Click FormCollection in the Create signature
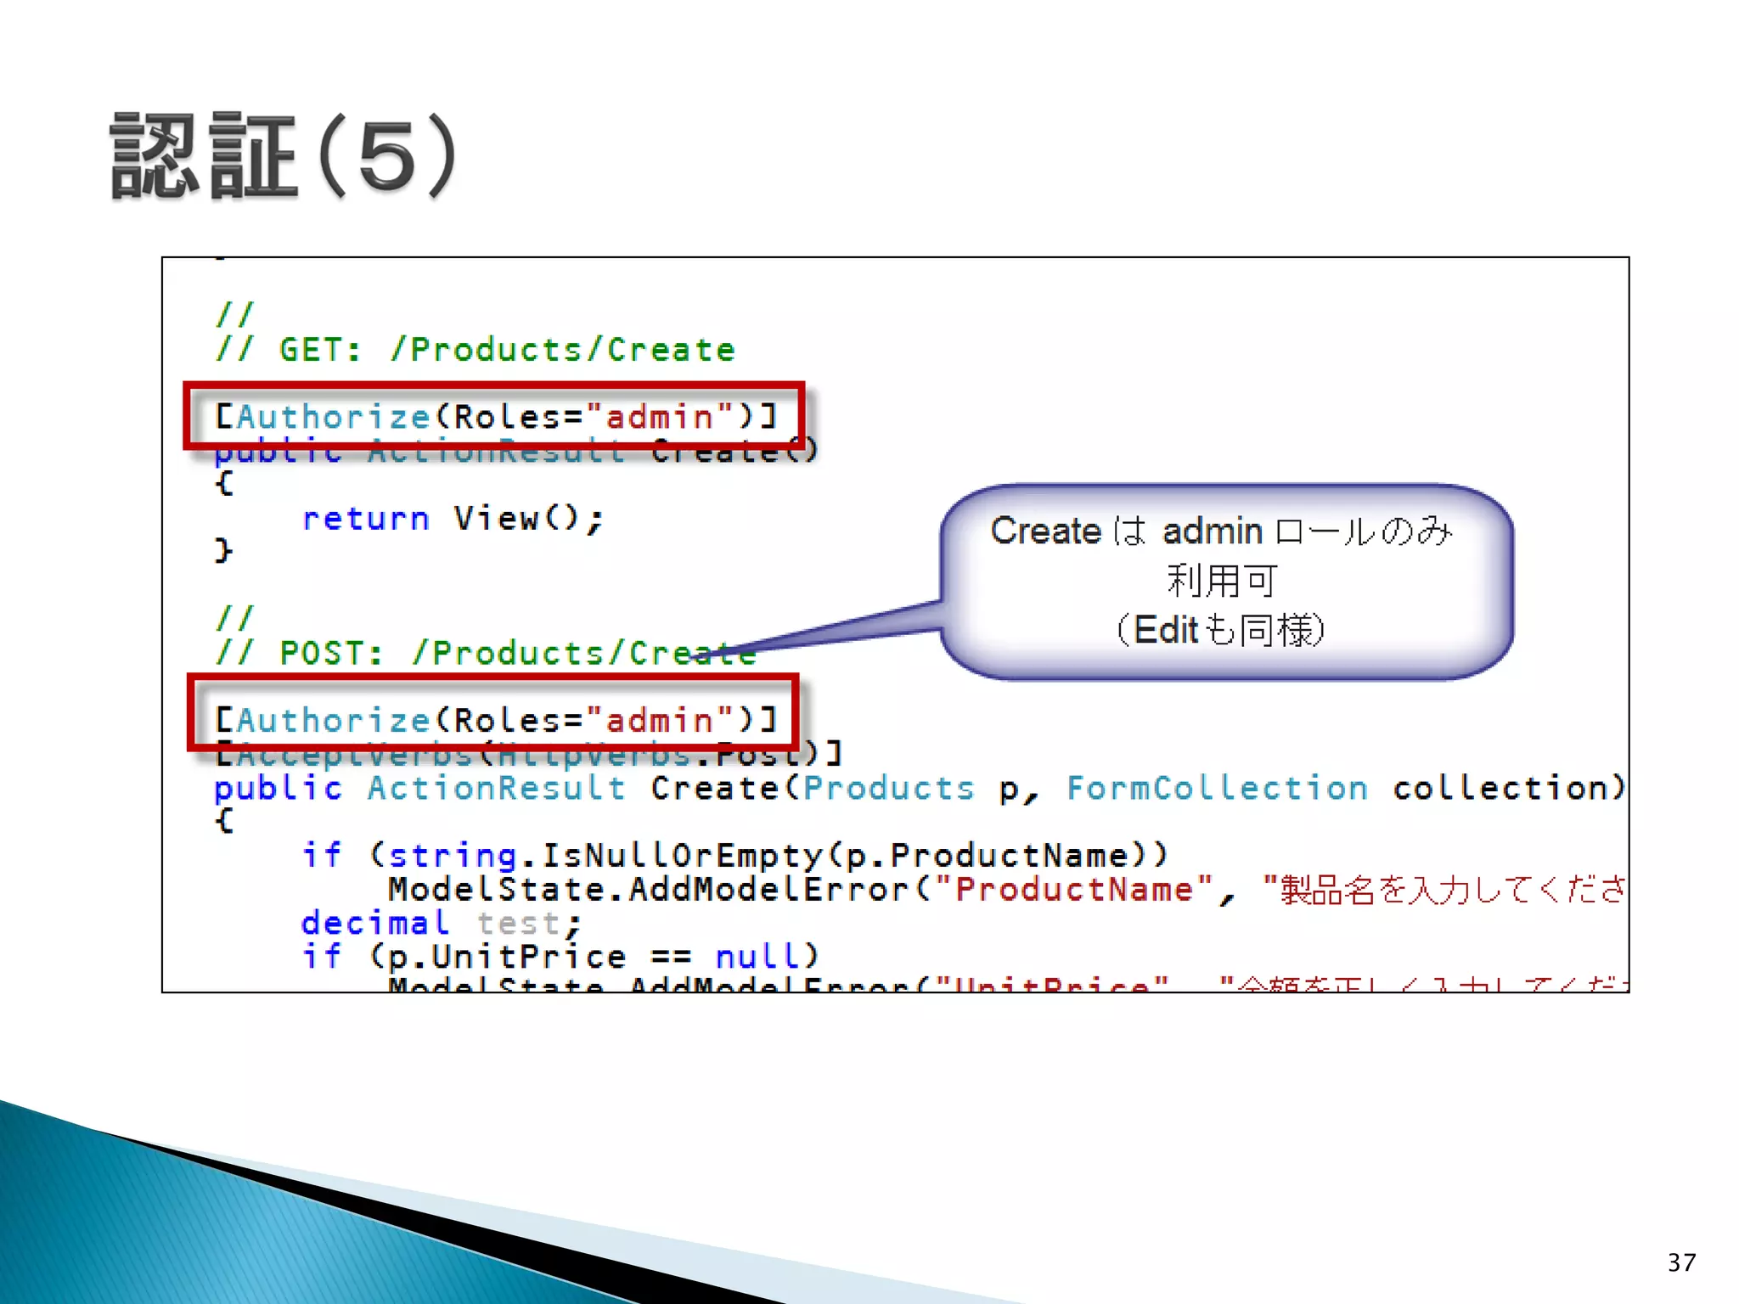The width and height of the screenshot is (1739, 1304). coord(1217,788)
